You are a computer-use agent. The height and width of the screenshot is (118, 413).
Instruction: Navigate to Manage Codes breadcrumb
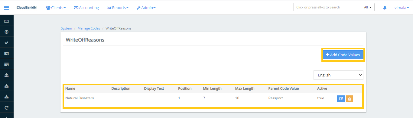click(x=89, y=28)
